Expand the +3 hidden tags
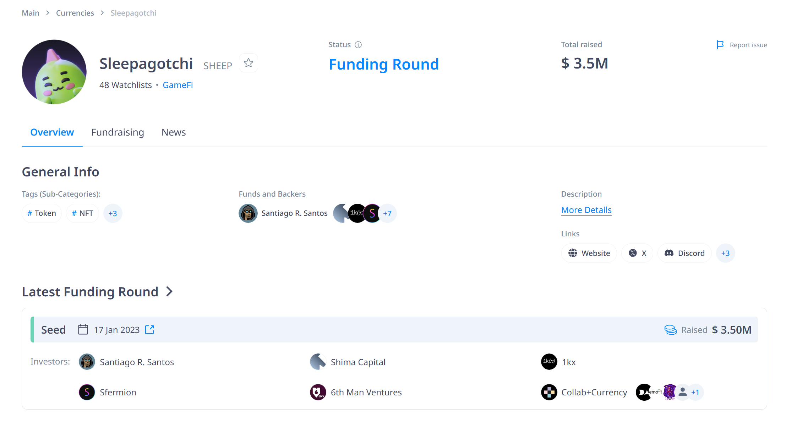797x422 pixels. click(x=113, y=213)
